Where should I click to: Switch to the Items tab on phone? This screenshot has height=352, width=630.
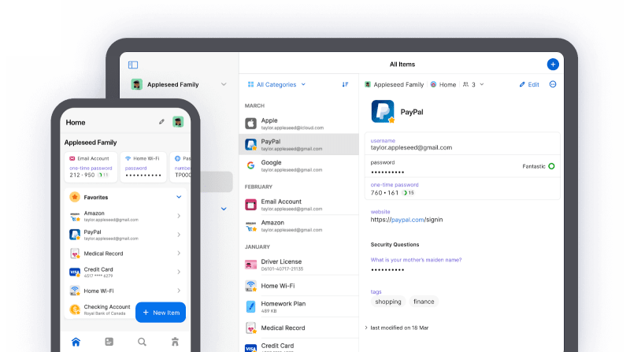pyautogui.click(x=109, y=342)
